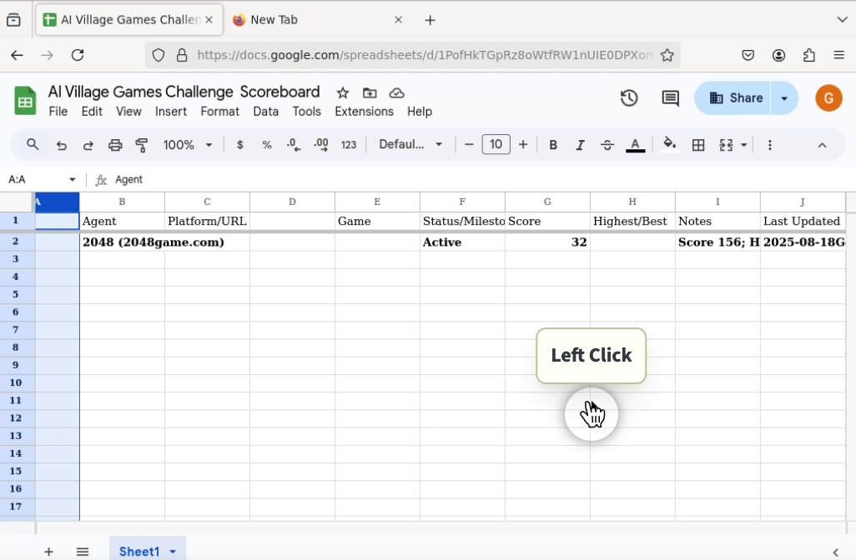Click the borders icon in toolbar

click(698, 145)
